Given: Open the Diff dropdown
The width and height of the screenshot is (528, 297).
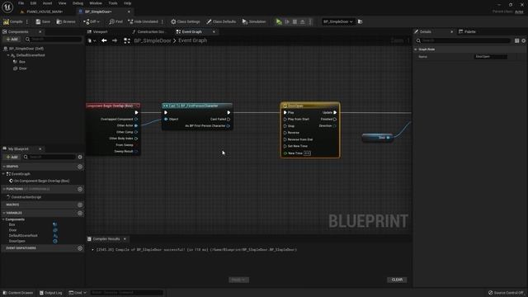Looking at the screenshot, I should pyautogui.click(x=92, y=21).
